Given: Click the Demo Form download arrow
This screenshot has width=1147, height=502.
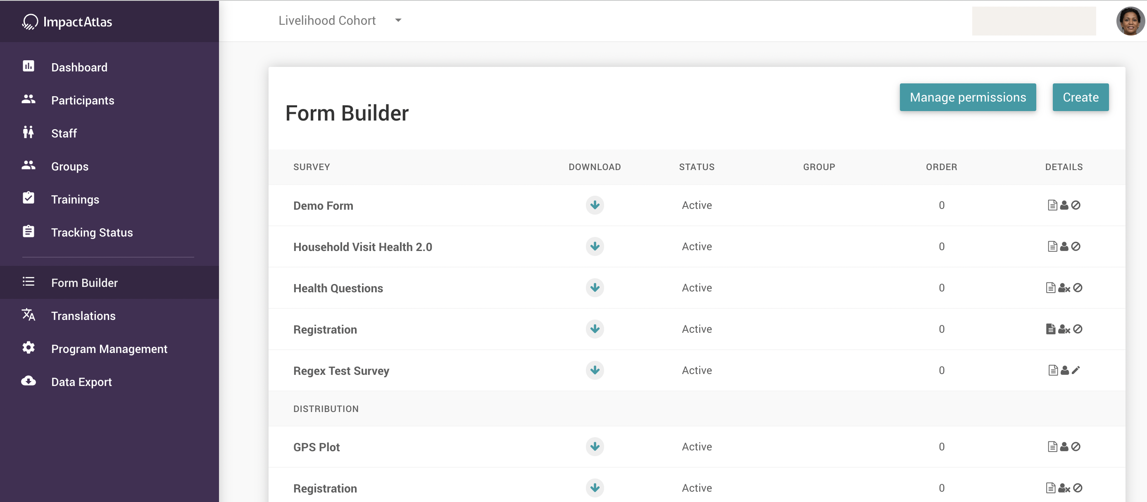Looking at the screenshot, I should (x=595, y=205).
